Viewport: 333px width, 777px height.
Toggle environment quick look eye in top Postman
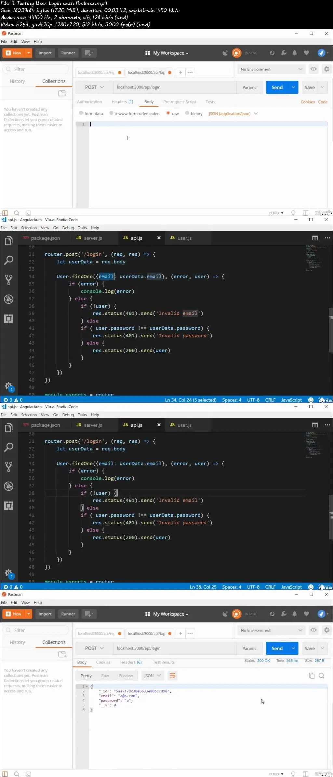313,69
